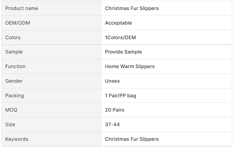Click the Packing label cell
The height and width of the screenshot is (147, 233).
coord(14,96)
